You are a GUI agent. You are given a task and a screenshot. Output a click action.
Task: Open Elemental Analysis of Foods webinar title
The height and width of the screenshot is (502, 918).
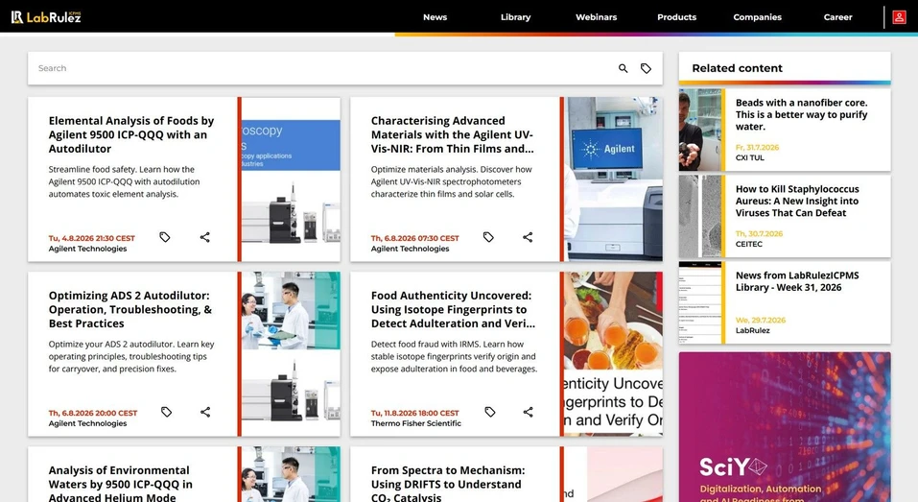point(132,134)
